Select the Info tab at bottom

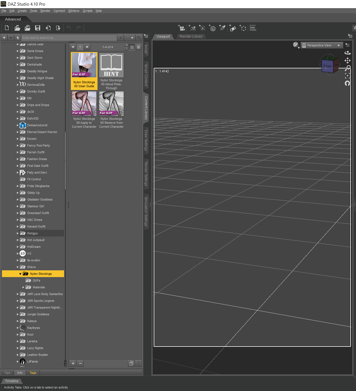[x=20, y=373]
